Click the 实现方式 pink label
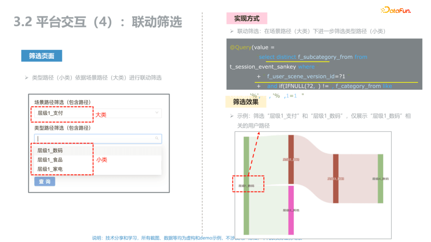The image size is (431, 242). tap(247, 18)
